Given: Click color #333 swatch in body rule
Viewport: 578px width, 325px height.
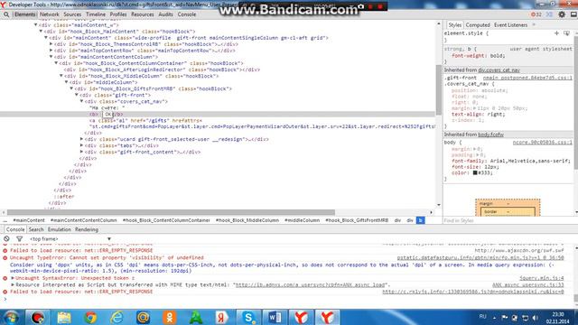Looking at the screenshot, I should 475,172.
